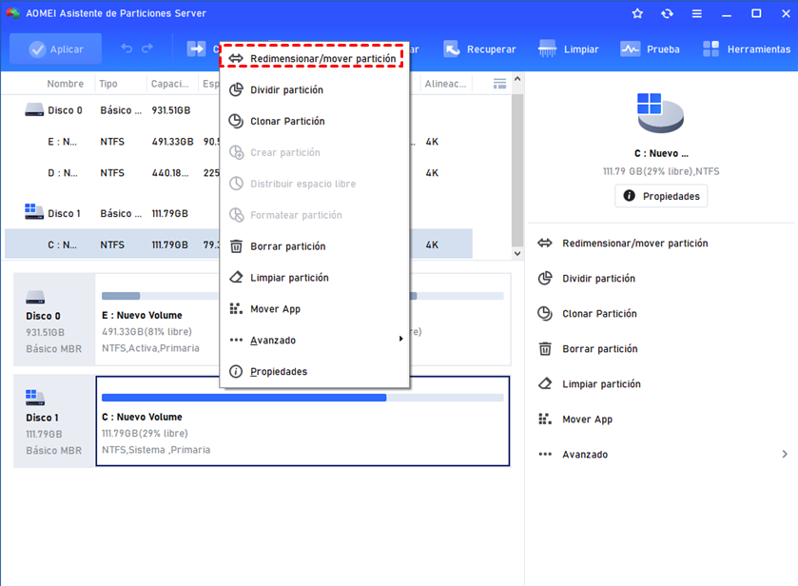Viewport: 798px width, 586px height.
Task: Click the split pie icon in right panel
Action: click(545, 279)
